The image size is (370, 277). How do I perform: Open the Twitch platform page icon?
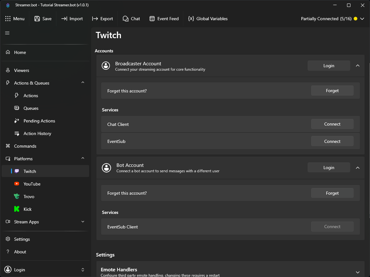(17, 171)
